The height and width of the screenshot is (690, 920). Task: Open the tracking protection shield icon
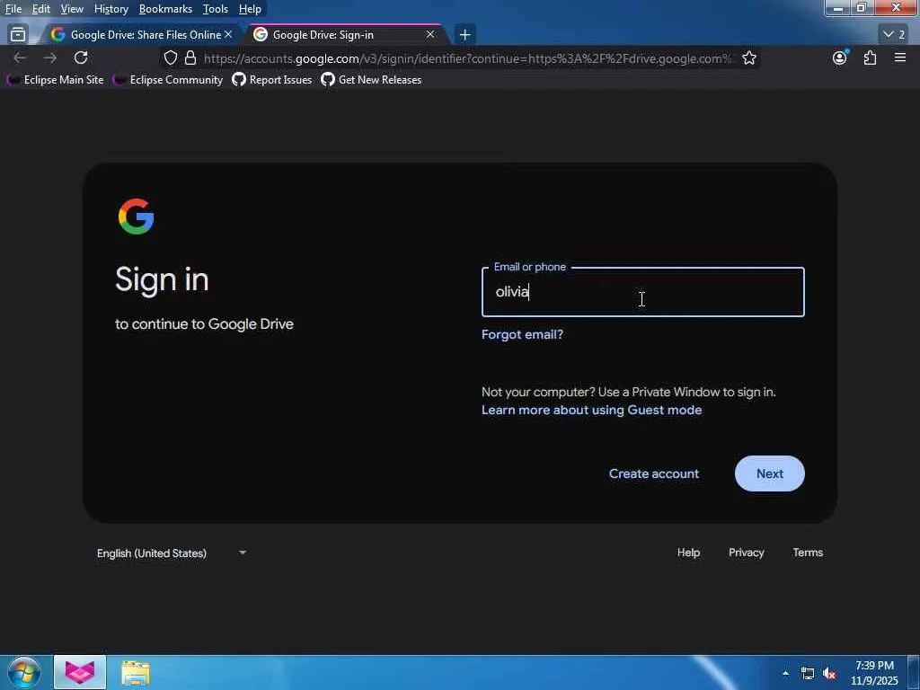pos(170,57)
